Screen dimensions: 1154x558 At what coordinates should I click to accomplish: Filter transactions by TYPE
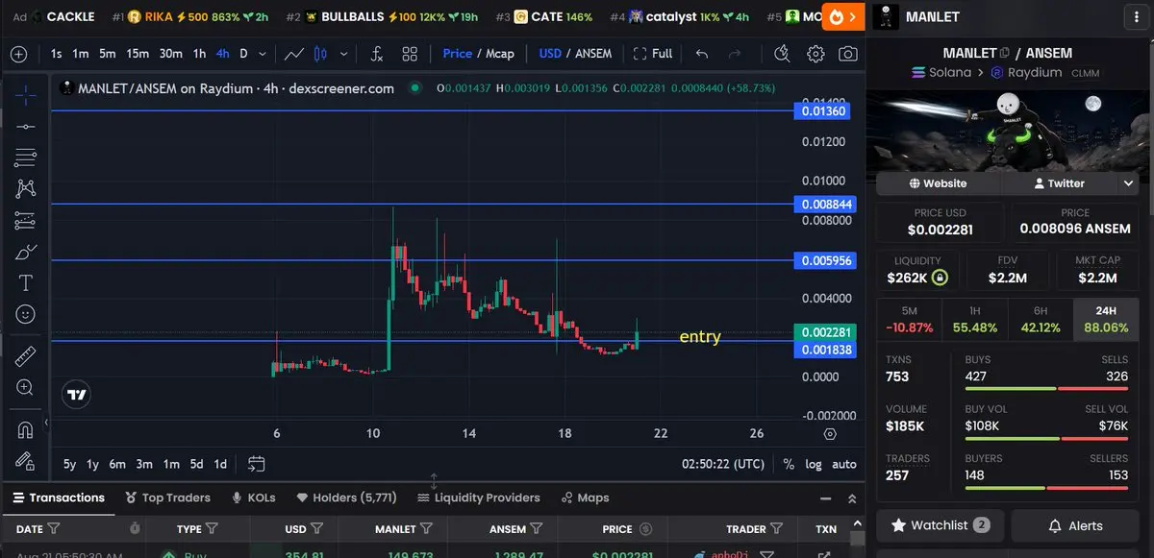[212, 528]
